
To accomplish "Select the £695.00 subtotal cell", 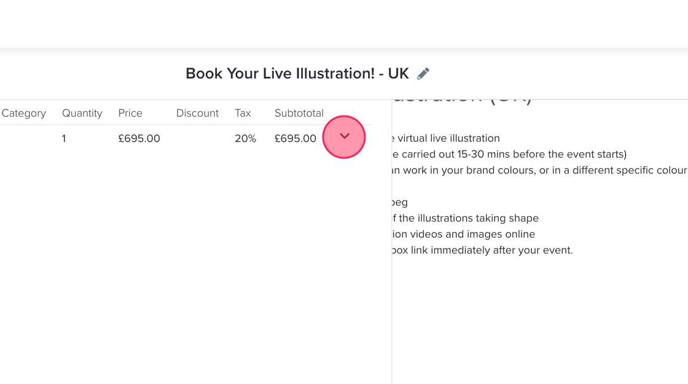I will [295, 139].
